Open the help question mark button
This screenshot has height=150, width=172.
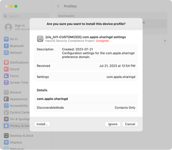pyautogui.click(x=165, y=41)
